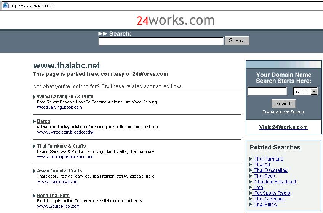The height and width of the screenshot is (213, 323).
Task: Click the domain name input field
Action: pos(267,91)
